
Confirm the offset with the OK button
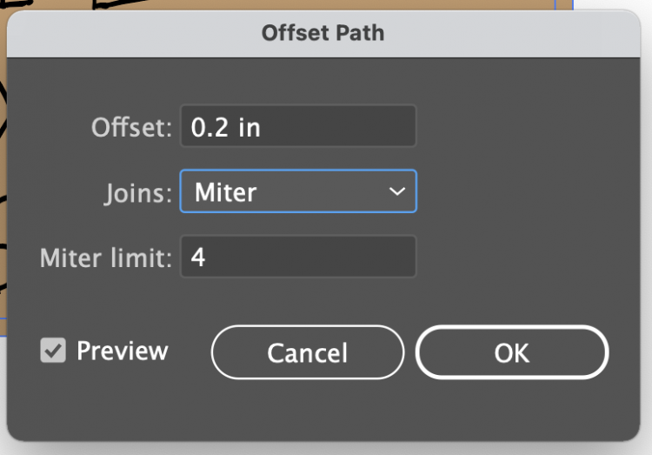tap(512, 352)
